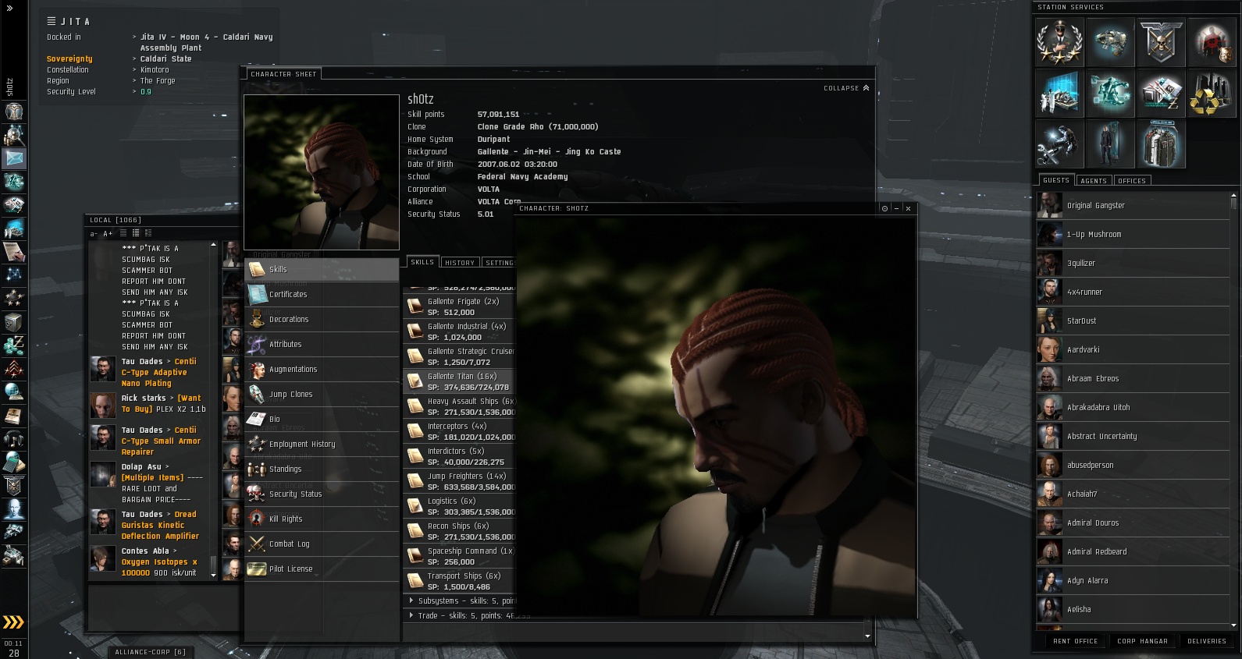Select guest Aardvarki in the guests list
This screenshot has width=1242, height=659.
[1133, 349]
